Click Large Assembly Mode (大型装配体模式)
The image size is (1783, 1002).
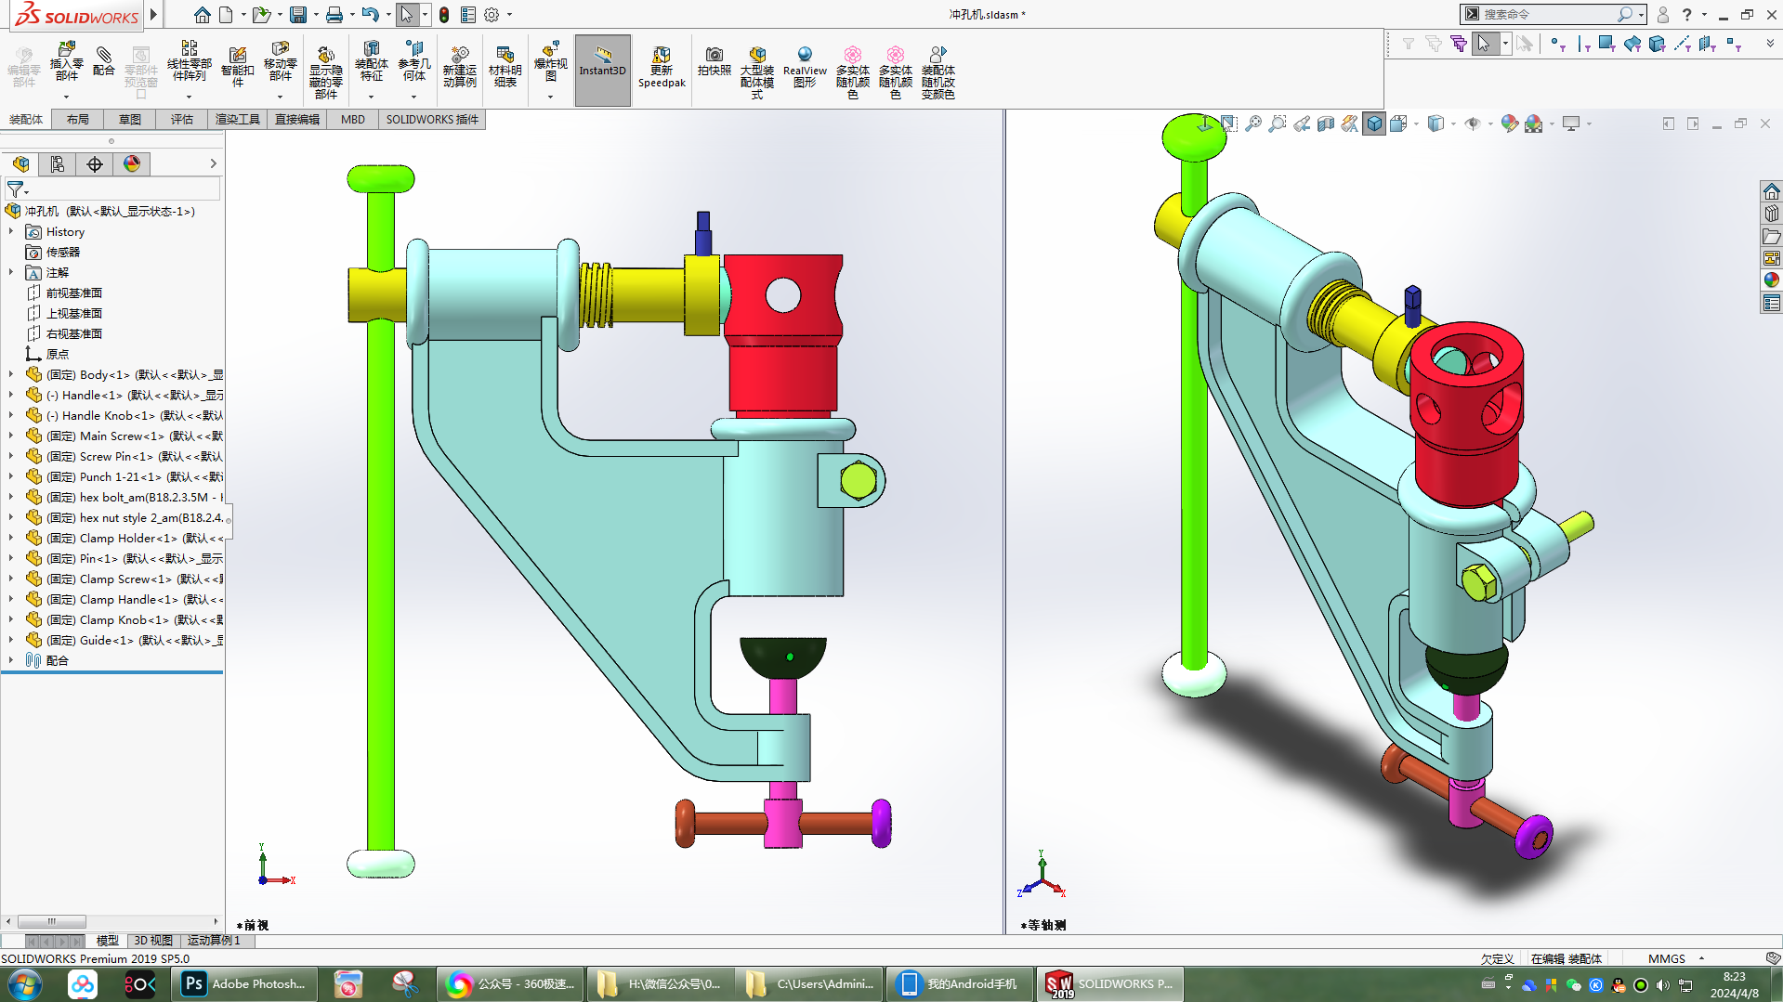coord(756,71)
